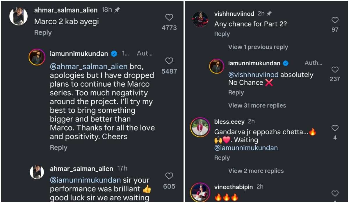Like ahmar_salman_alien's 'performance was brilliant' reply
Screen dimensions: 349x203
click(169, 176)
